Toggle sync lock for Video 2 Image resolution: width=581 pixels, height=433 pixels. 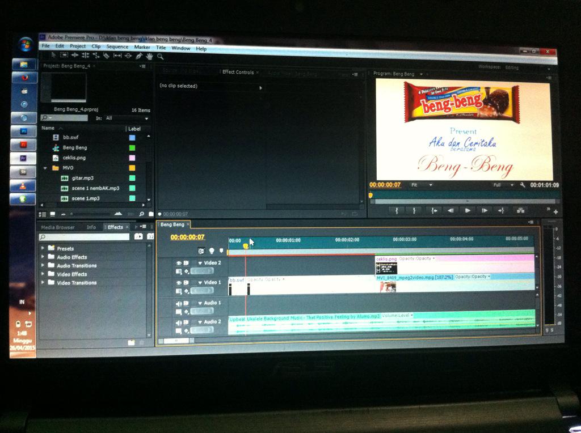(186, 263)
